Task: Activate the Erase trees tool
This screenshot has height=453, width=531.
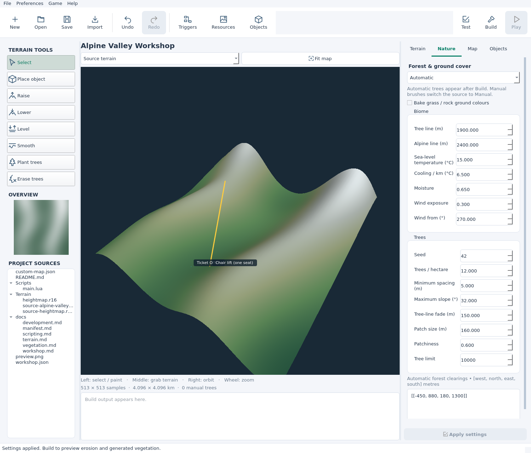Action: 41,179
